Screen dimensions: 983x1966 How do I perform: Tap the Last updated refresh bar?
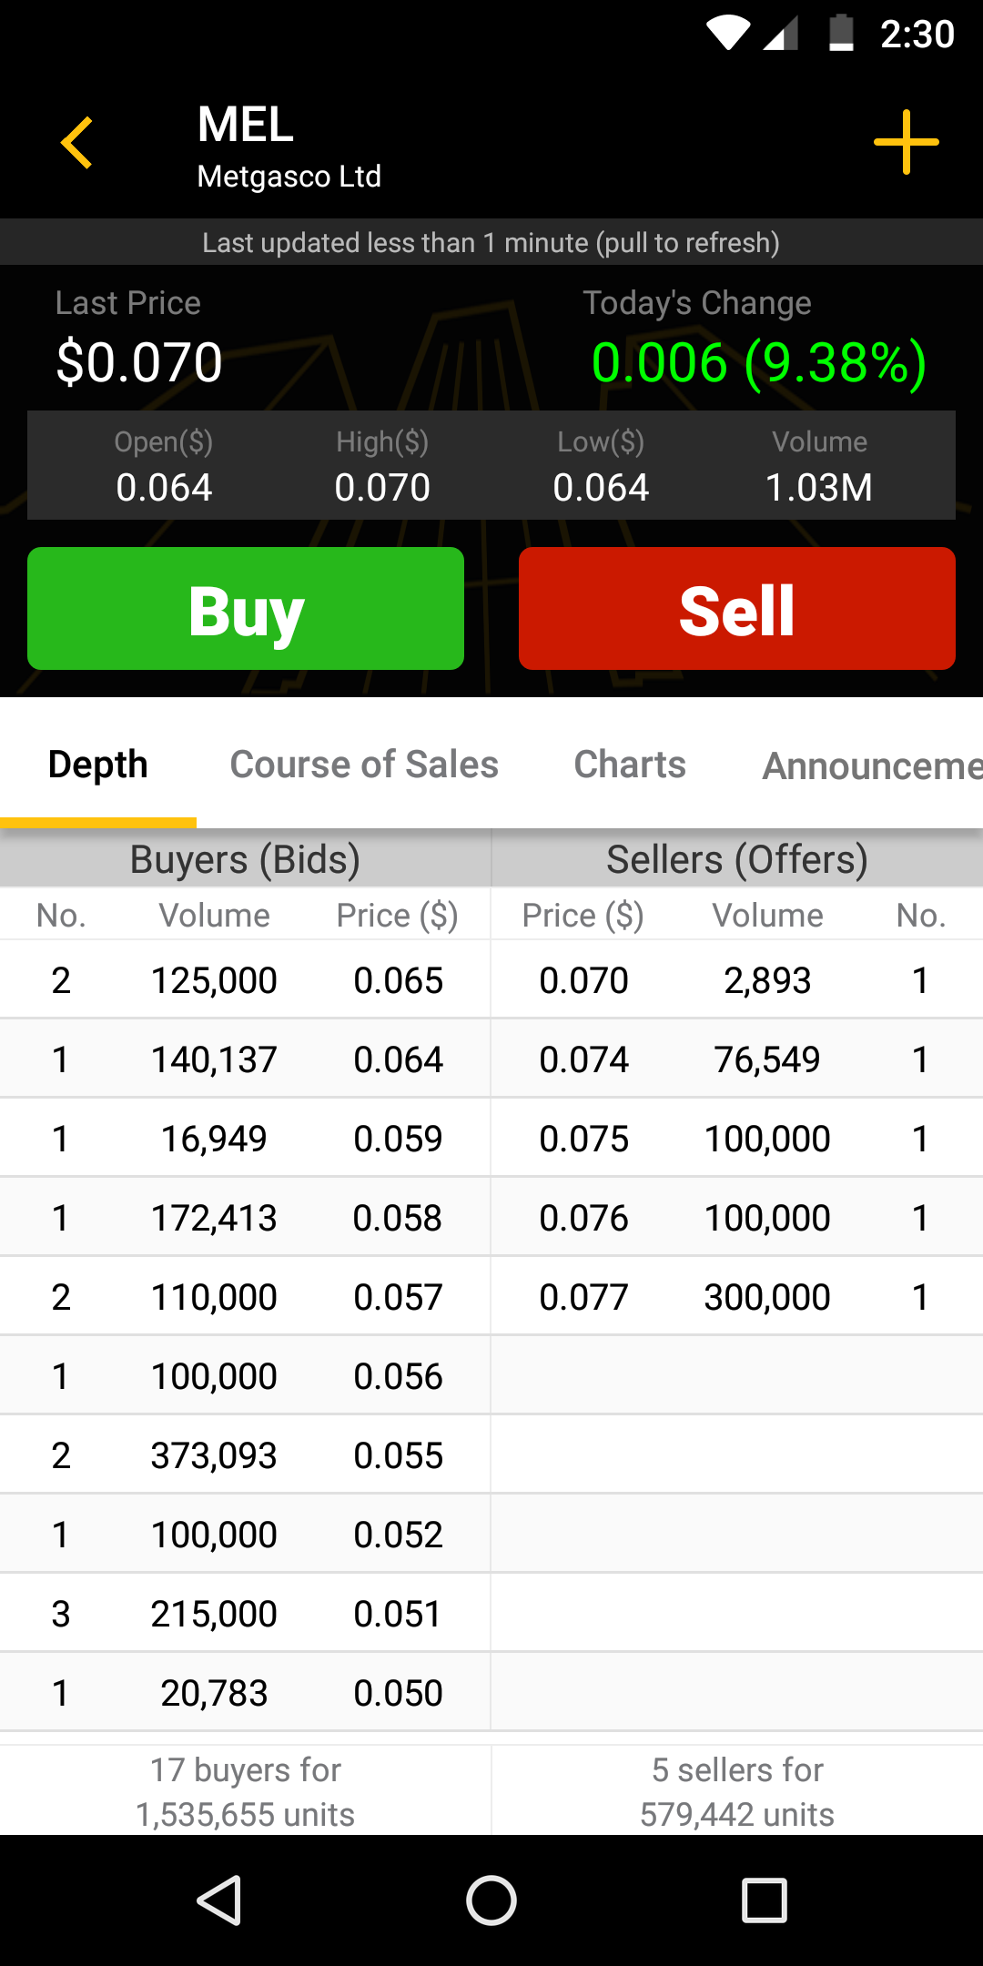coord(491,242)
